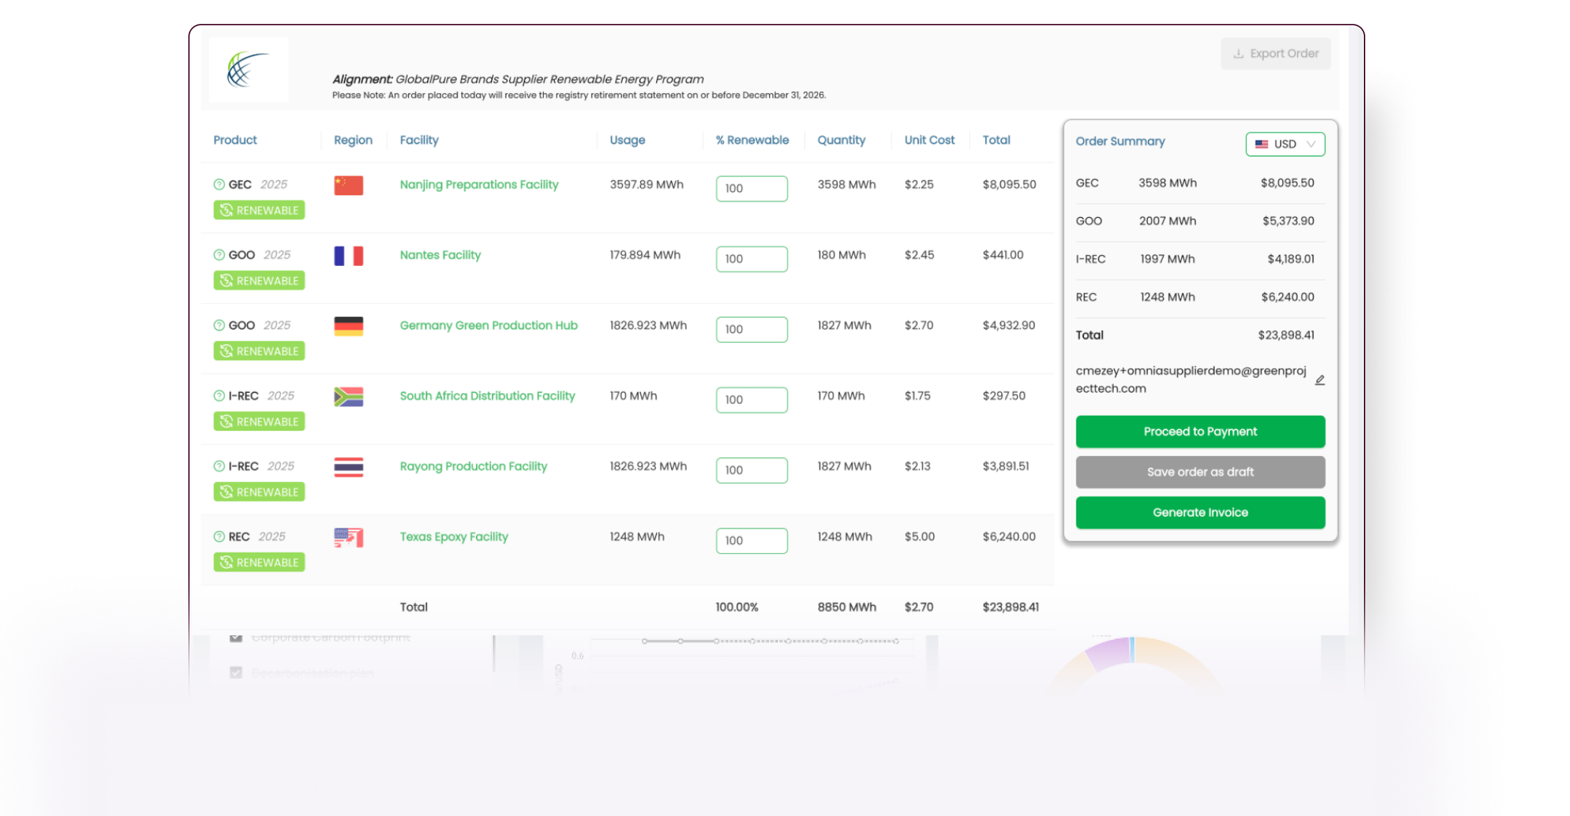Screen dimensions: 1570x816
Task: Click the help icon next to REC 2025
Action: 219,537
